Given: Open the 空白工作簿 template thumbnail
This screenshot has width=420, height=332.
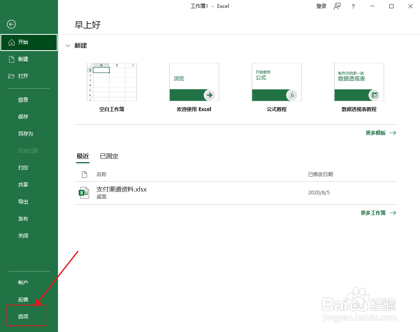Looking at the screenshot, I should pyautogui.click(x=112, y=82).
